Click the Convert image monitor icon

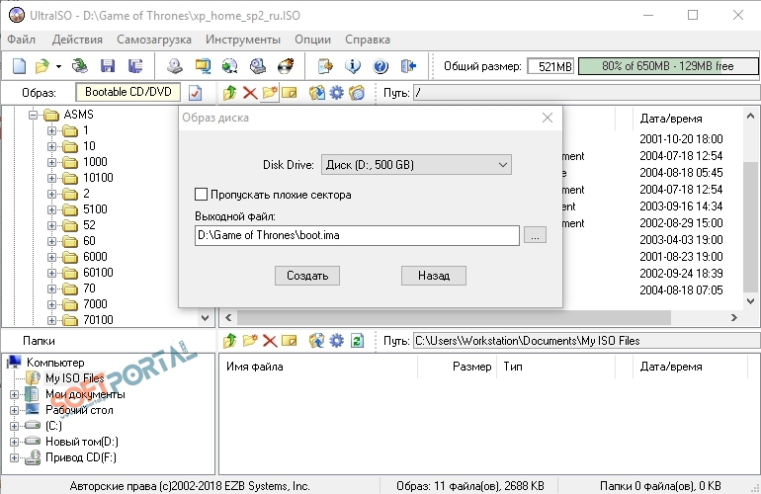click(x=203, y=65)
